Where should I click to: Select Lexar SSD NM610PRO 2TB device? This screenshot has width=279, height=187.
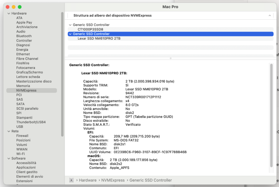tap(99, 39)
